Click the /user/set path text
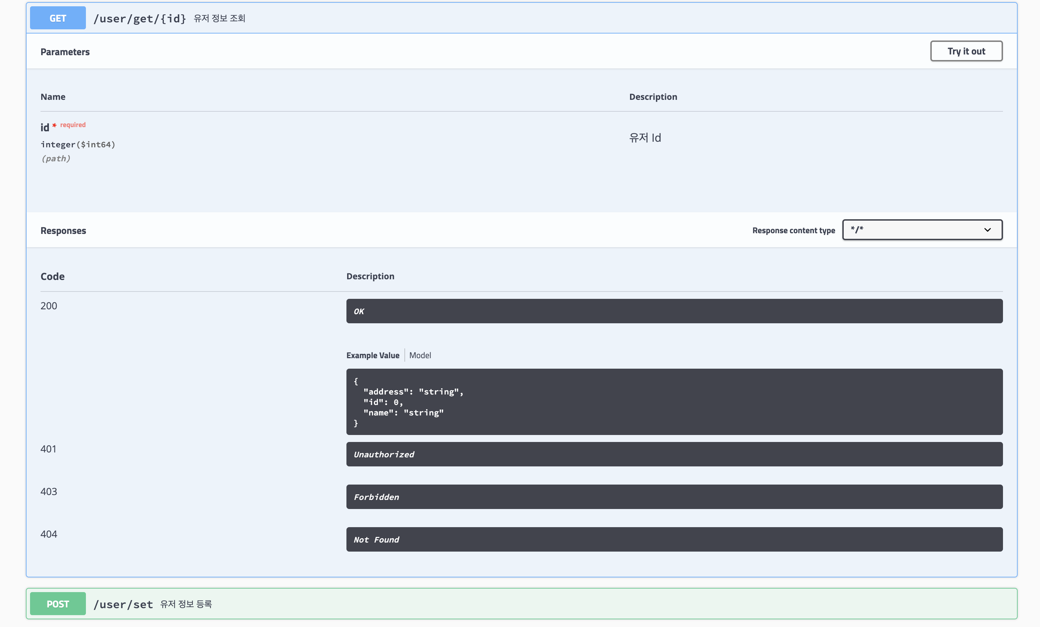Image resolution: width=1040 pixels, height=627 pixels. pyautogui.click(x=123, y=604)
